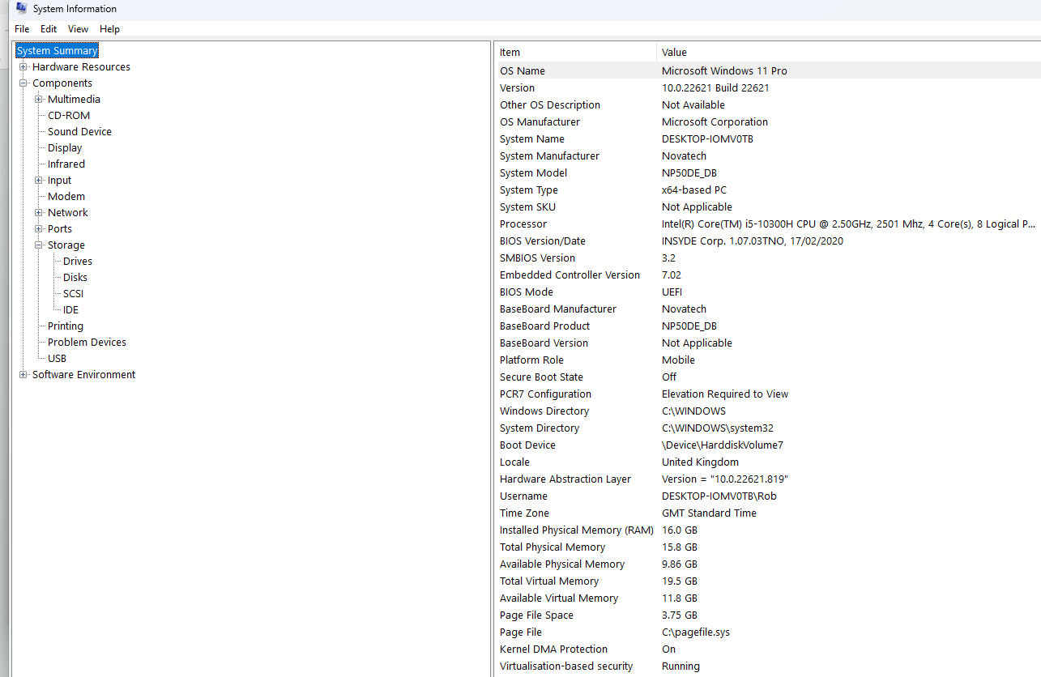Select the Modem tree item
The height and width of the screenshot is (677, 1041).
(x=66, y=197)
